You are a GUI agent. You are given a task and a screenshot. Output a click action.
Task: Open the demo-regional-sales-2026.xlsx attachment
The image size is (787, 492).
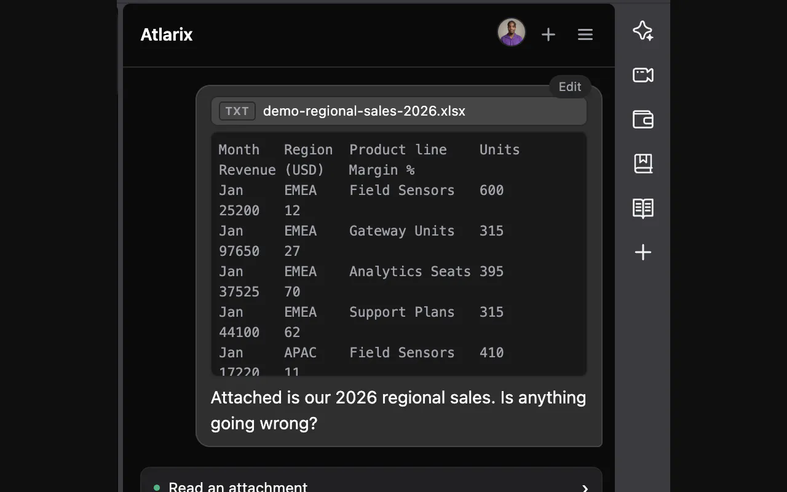tap(399, 111)
